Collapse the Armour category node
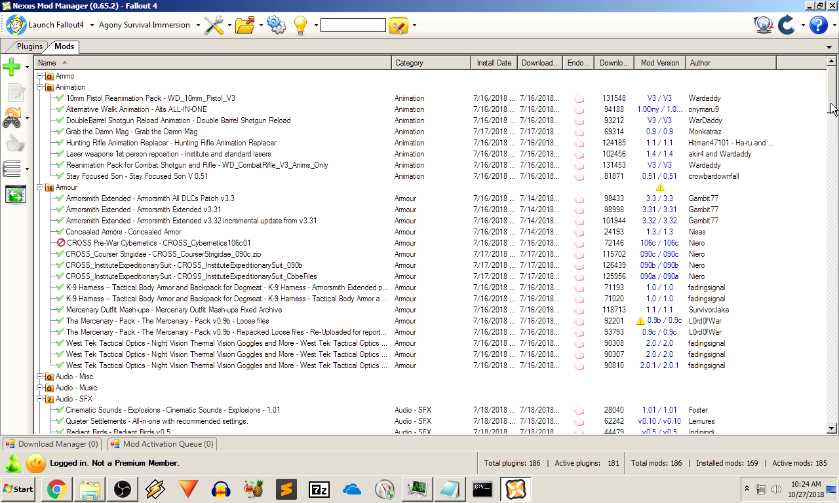Image resolution: width=839 pixels, height=503 pixels. coord(40,187)
